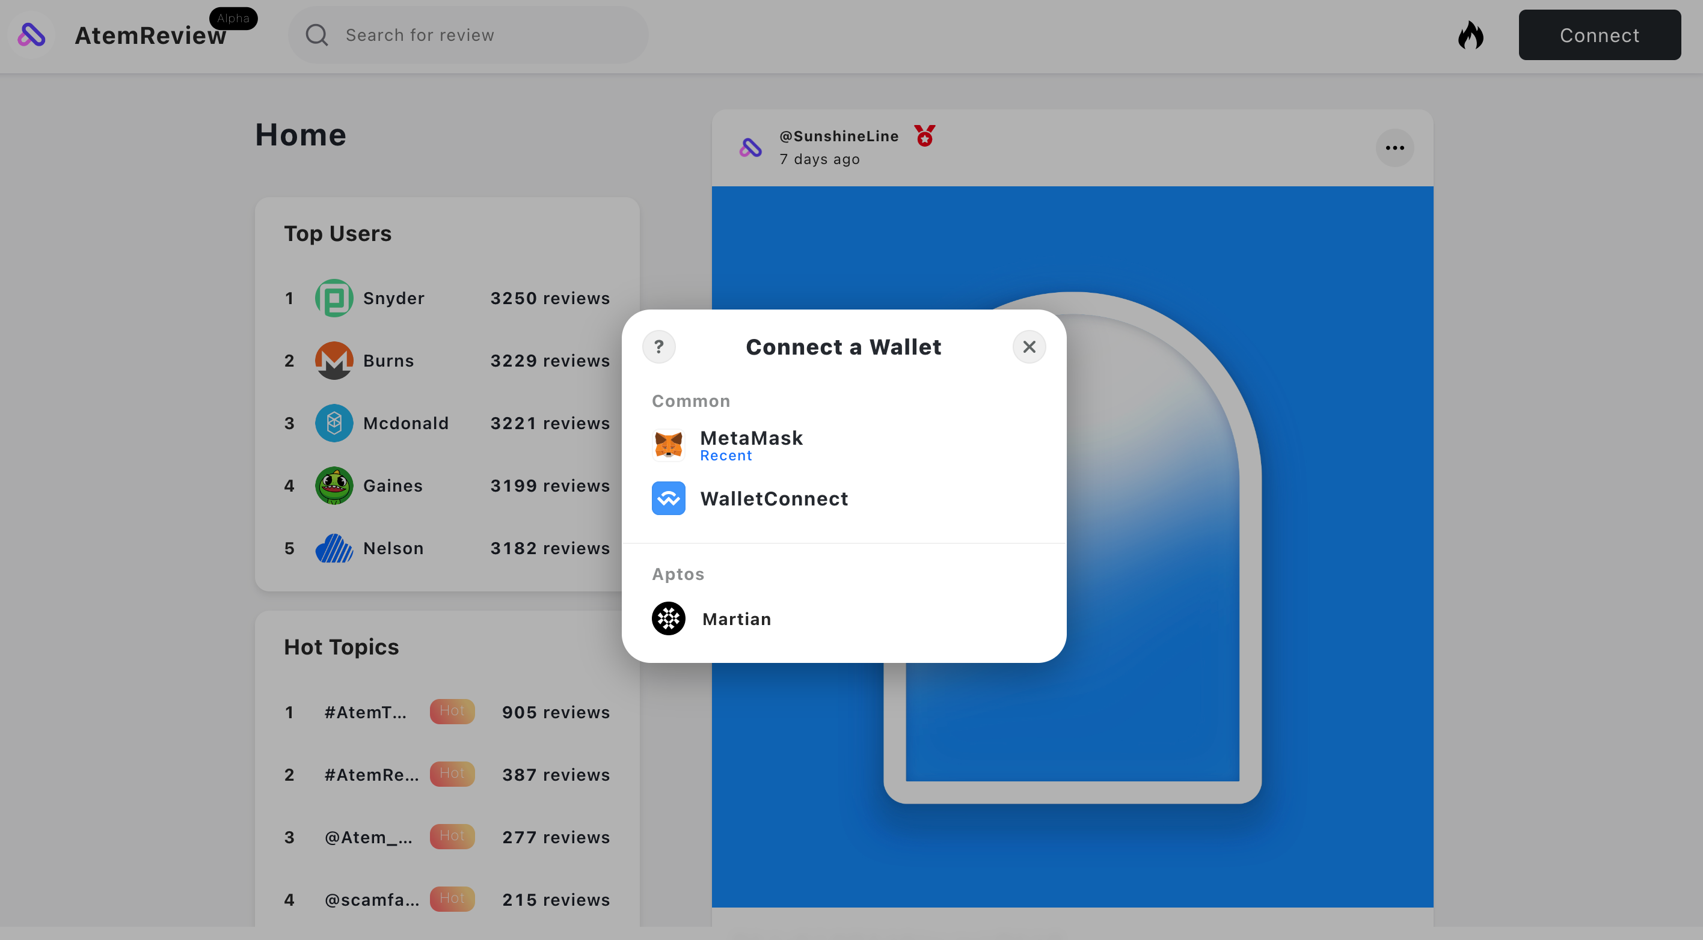
Task: Select WalletConnect wallet option
Action: (x=773, y=499)
